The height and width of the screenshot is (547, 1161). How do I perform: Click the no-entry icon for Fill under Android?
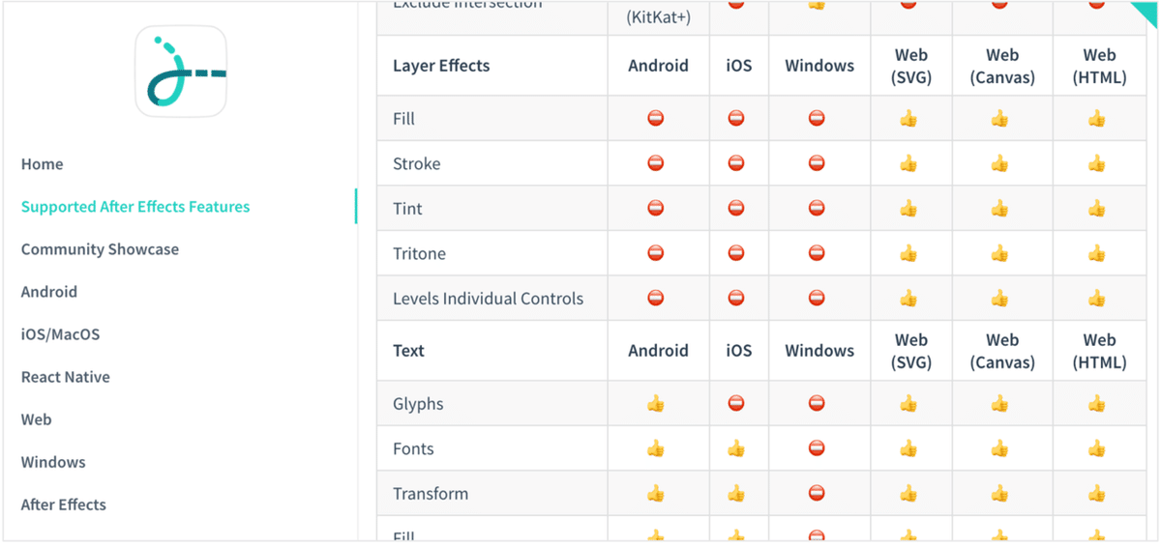coord(656,119)
